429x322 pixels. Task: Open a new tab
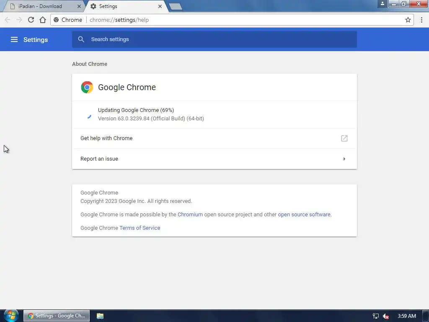click(176, 7)
